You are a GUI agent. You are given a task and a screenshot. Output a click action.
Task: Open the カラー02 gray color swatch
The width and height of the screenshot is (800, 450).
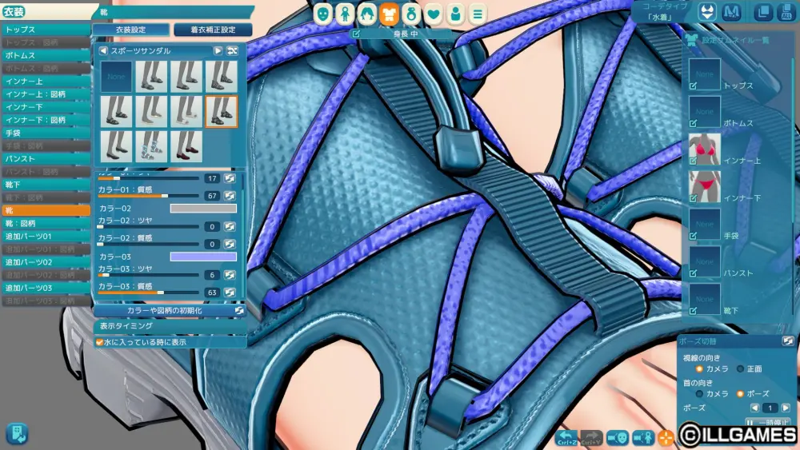pos(203,208)
